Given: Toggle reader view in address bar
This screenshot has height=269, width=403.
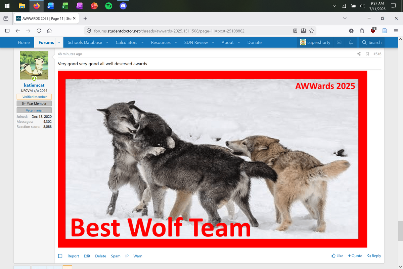Looking at the screenshot, I should point(295,31).
